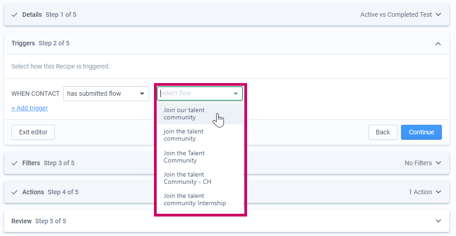This screenshot has width=456, height=236.
Task: Click the '+ Add trigger' link
Action: (x=30, y=108)
